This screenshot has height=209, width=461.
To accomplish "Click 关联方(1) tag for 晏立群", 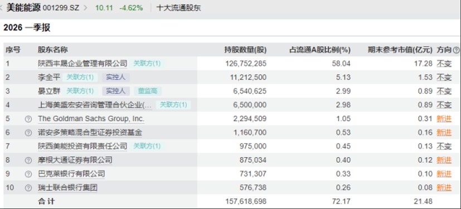I will (80, 91).
